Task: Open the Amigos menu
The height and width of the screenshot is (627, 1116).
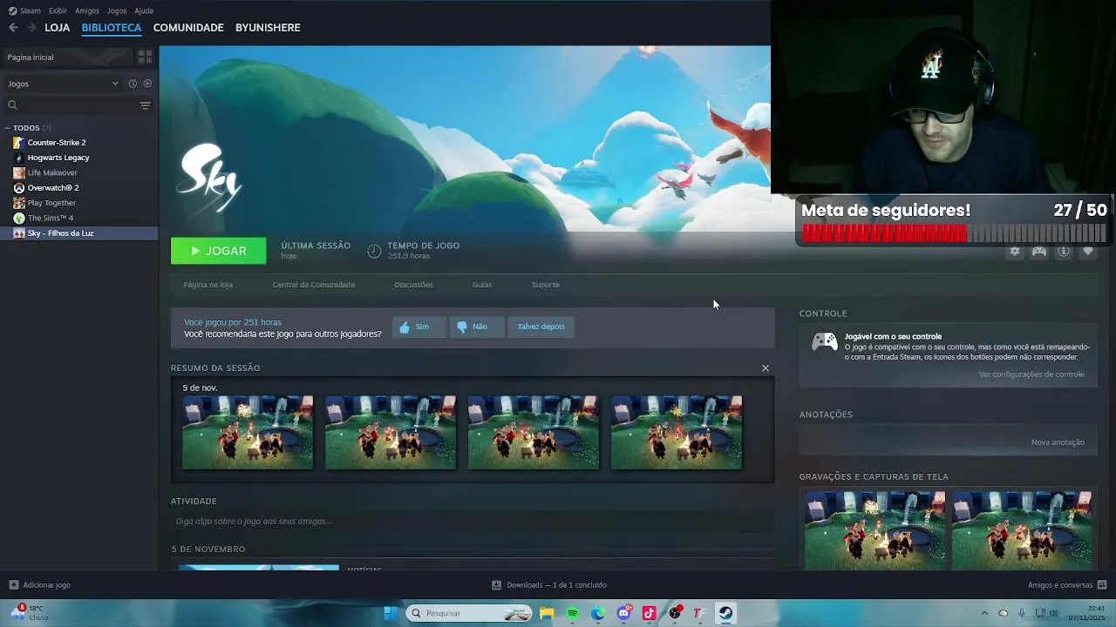Action: pyautogui.click(x=87, y=10)
